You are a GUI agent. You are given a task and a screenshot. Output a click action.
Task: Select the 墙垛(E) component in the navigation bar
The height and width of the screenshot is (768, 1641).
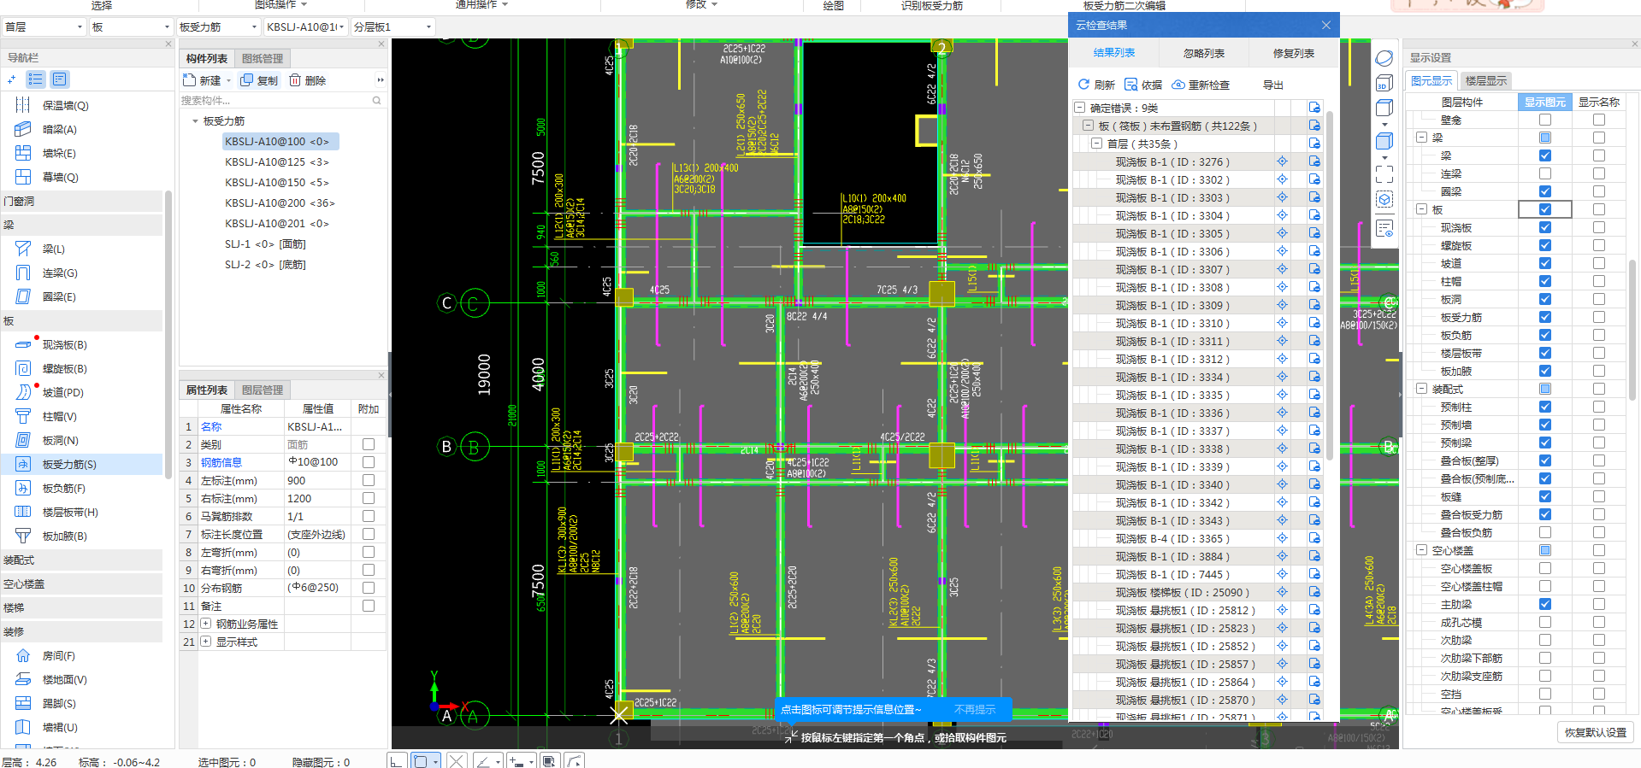[x=59, y=154]
